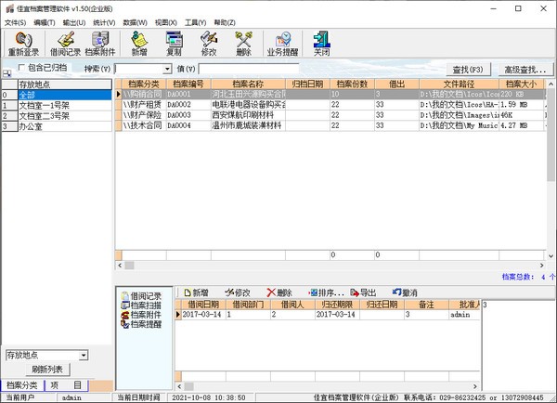This screenshot has height=403, width=557.
Task: Click the 值 search input field
Action: pyautogui.click(x=248, y=69)
